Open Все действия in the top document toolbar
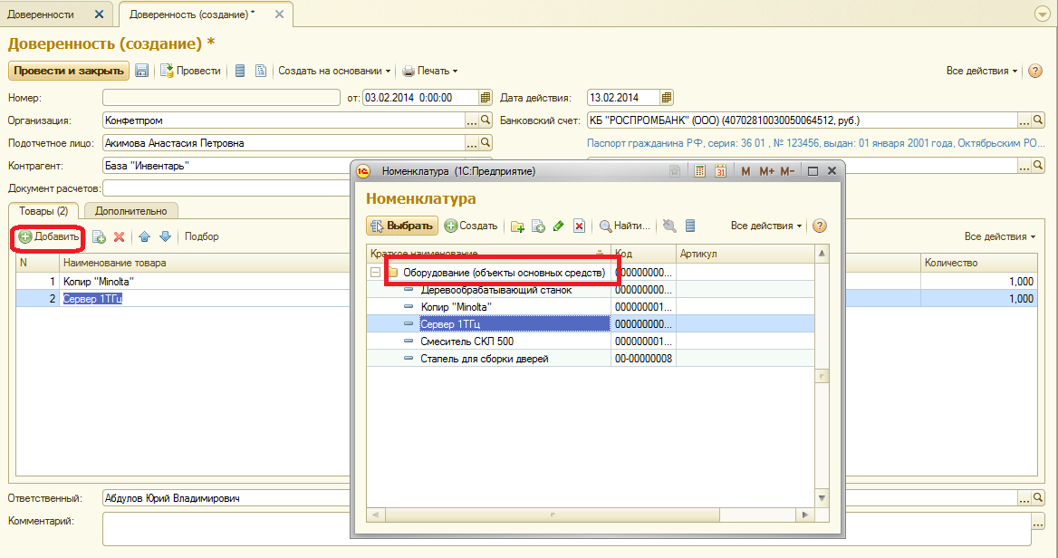The width and height of the screenshot is (1058, 558). click(982, 71)
